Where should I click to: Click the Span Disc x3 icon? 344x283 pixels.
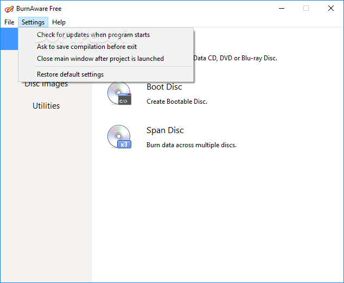pos(119,137)
